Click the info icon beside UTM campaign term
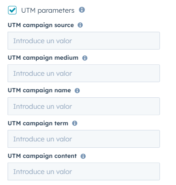This screenshot has height=185, width=176. click(x=75, y=123)
